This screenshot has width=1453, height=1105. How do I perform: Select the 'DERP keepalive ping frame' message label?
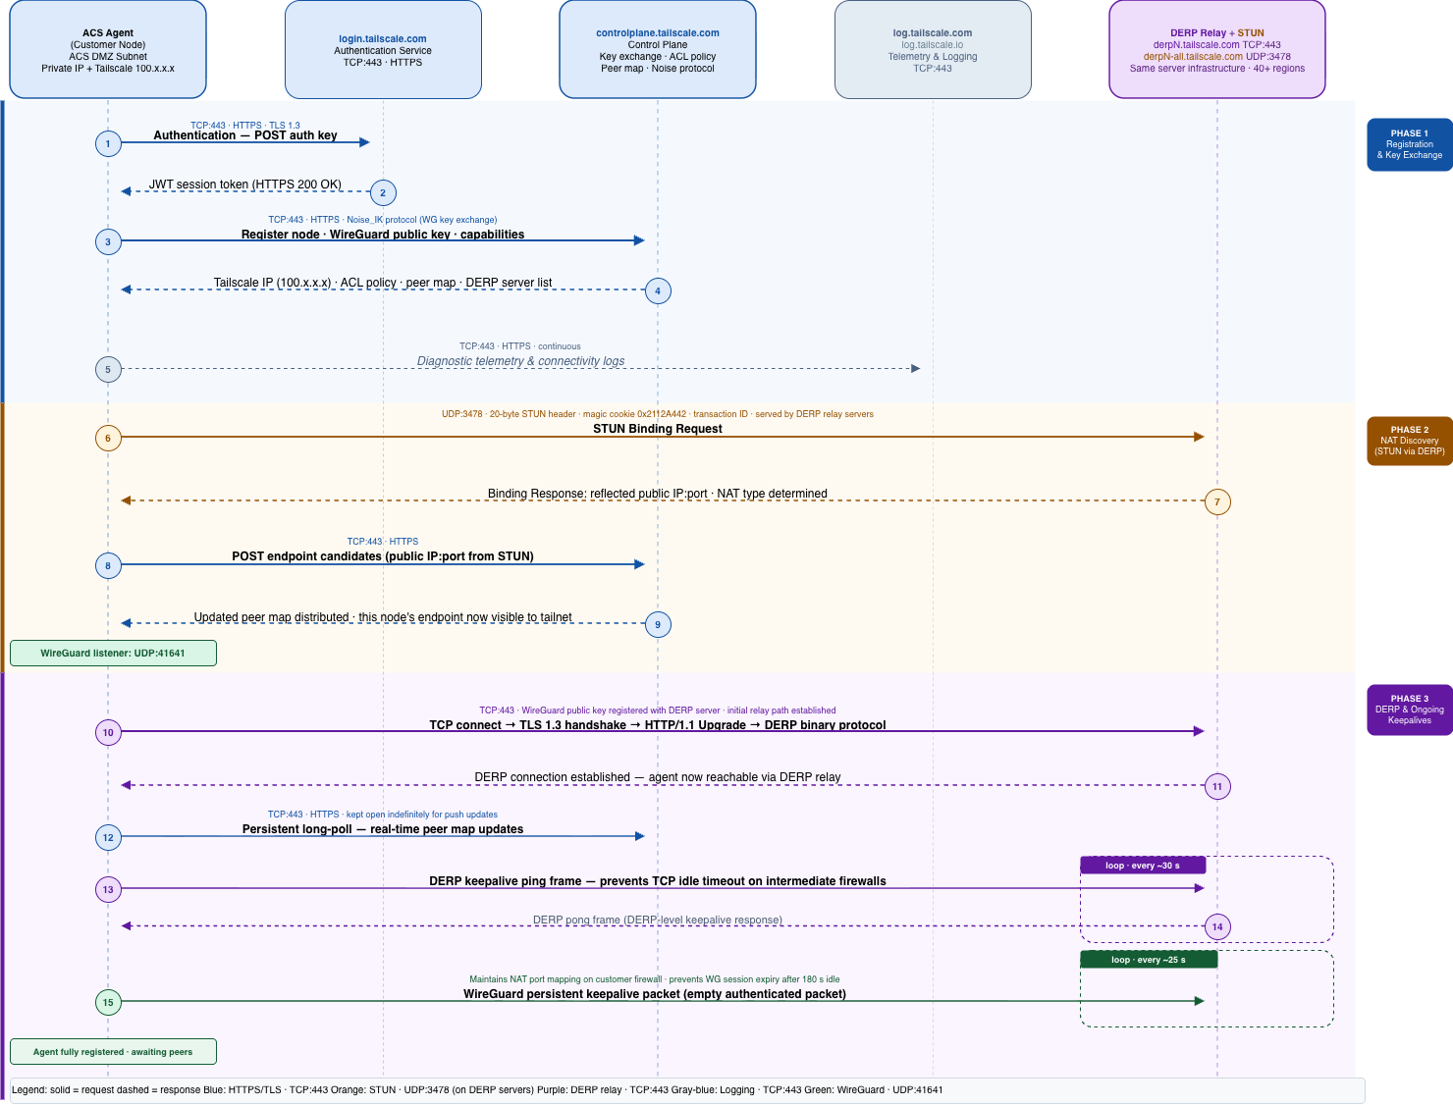pyautogui.click(x=658, y=881)
